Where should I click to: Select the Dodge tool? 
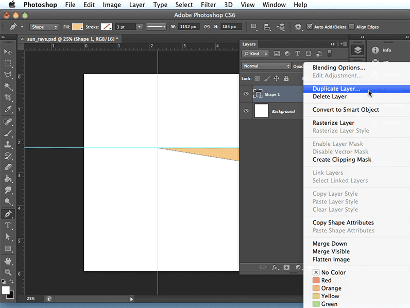[x=8, y=201]
